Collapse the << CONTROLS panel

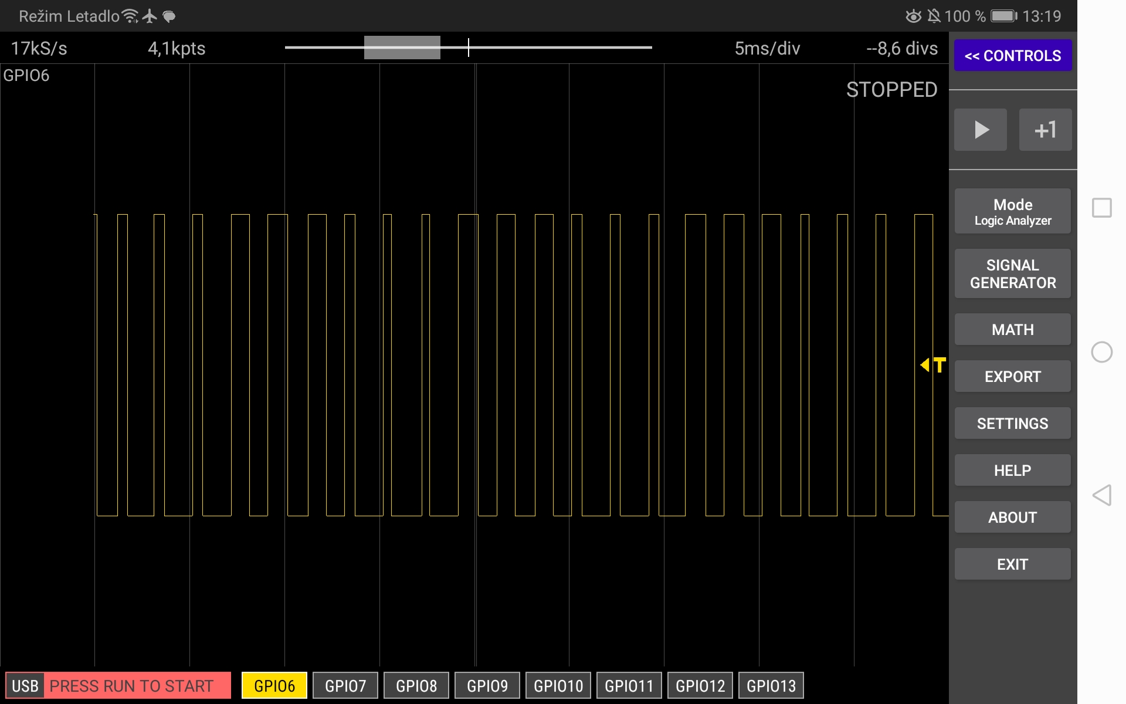[1012, 56]
